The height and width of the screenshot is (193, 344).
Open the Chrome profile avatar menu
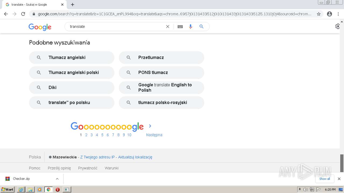tap(329, 14)
